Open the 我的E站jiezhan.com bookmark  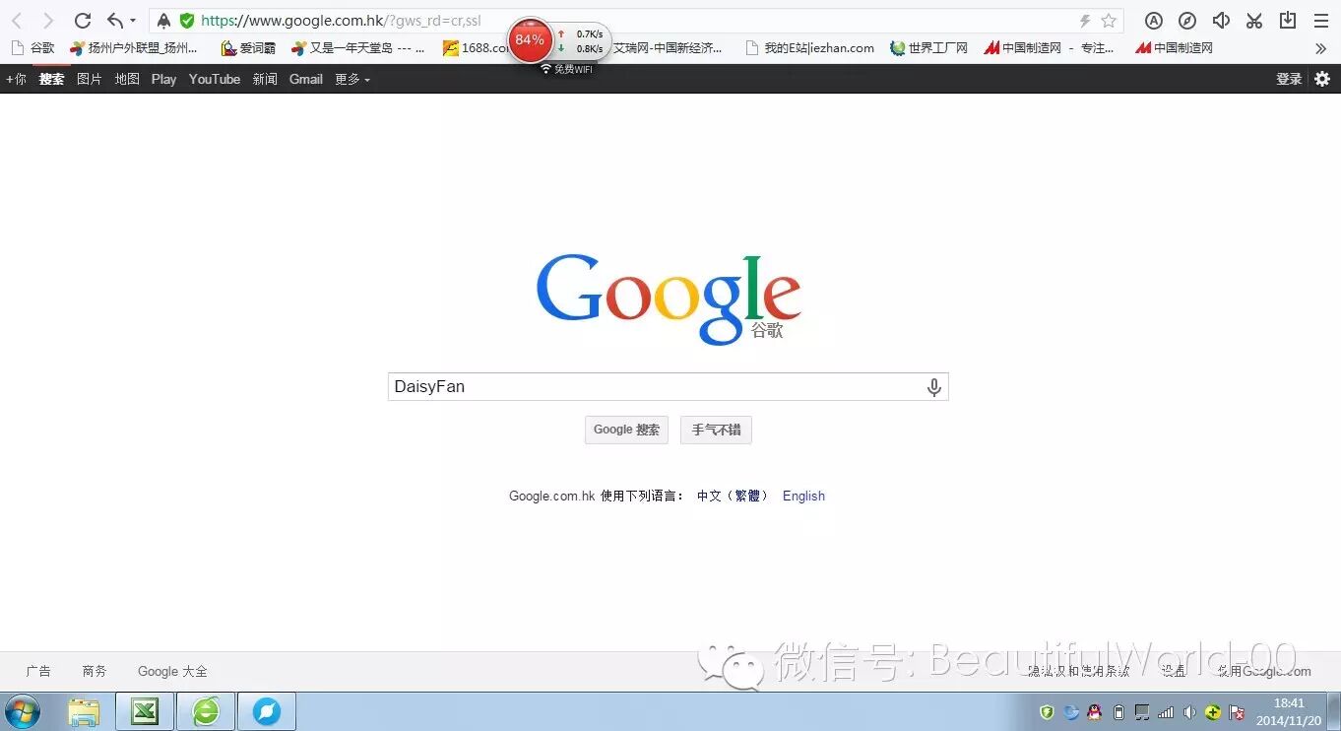[x=810, y=47]
